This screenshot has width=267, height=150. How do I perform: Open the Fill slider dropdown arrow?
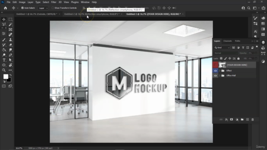pos(256,58)
